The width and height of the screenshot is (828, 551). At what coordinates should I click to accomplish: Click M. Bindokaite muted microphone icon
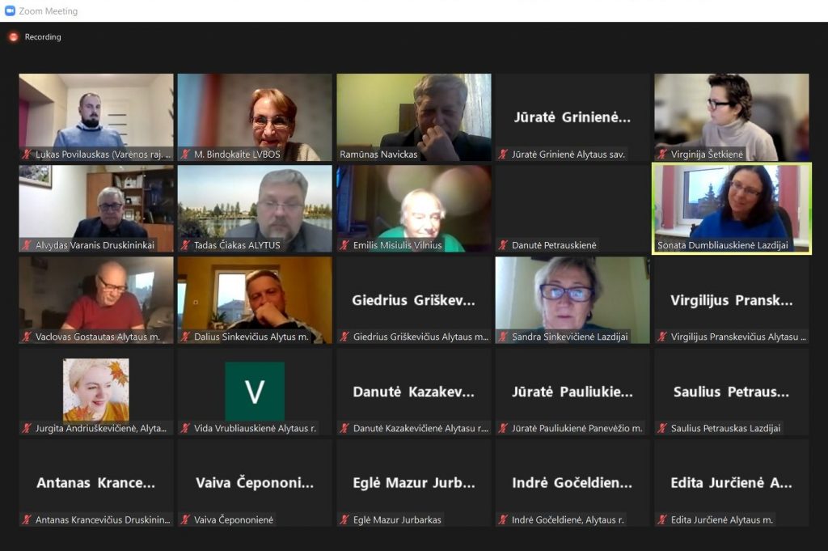point(185,155)
